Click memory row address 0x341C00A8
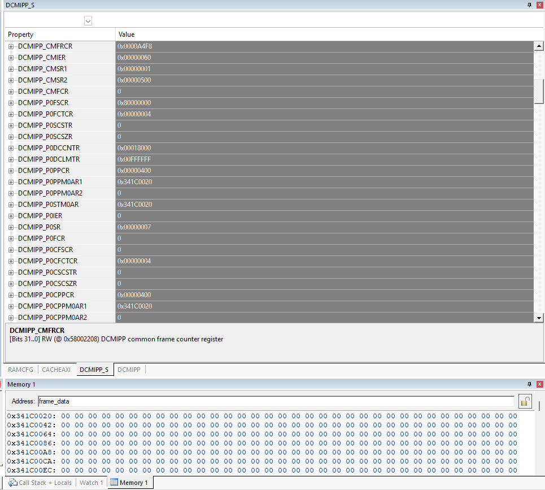This screenshot has width=545, height=490. click(x=31, y=453)
